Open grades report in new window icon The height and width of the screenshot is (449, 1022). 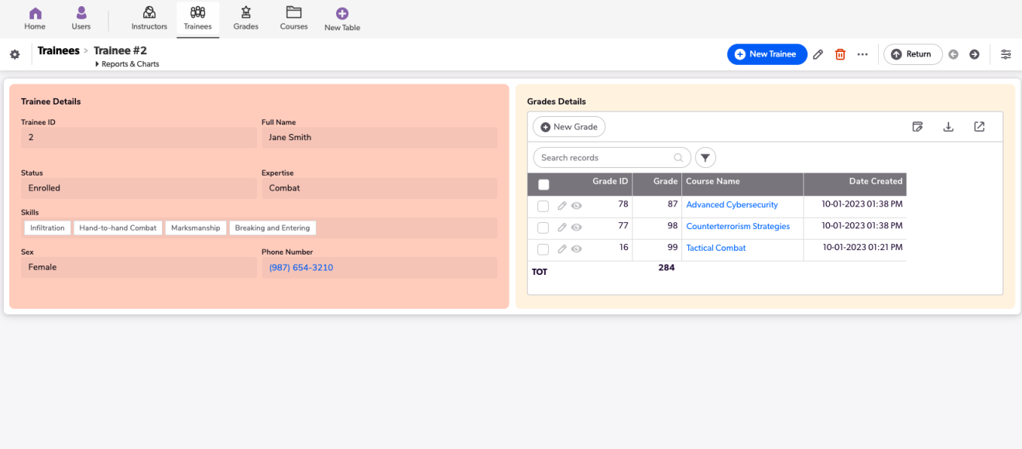pyautogui.click(x=979, y=127)
